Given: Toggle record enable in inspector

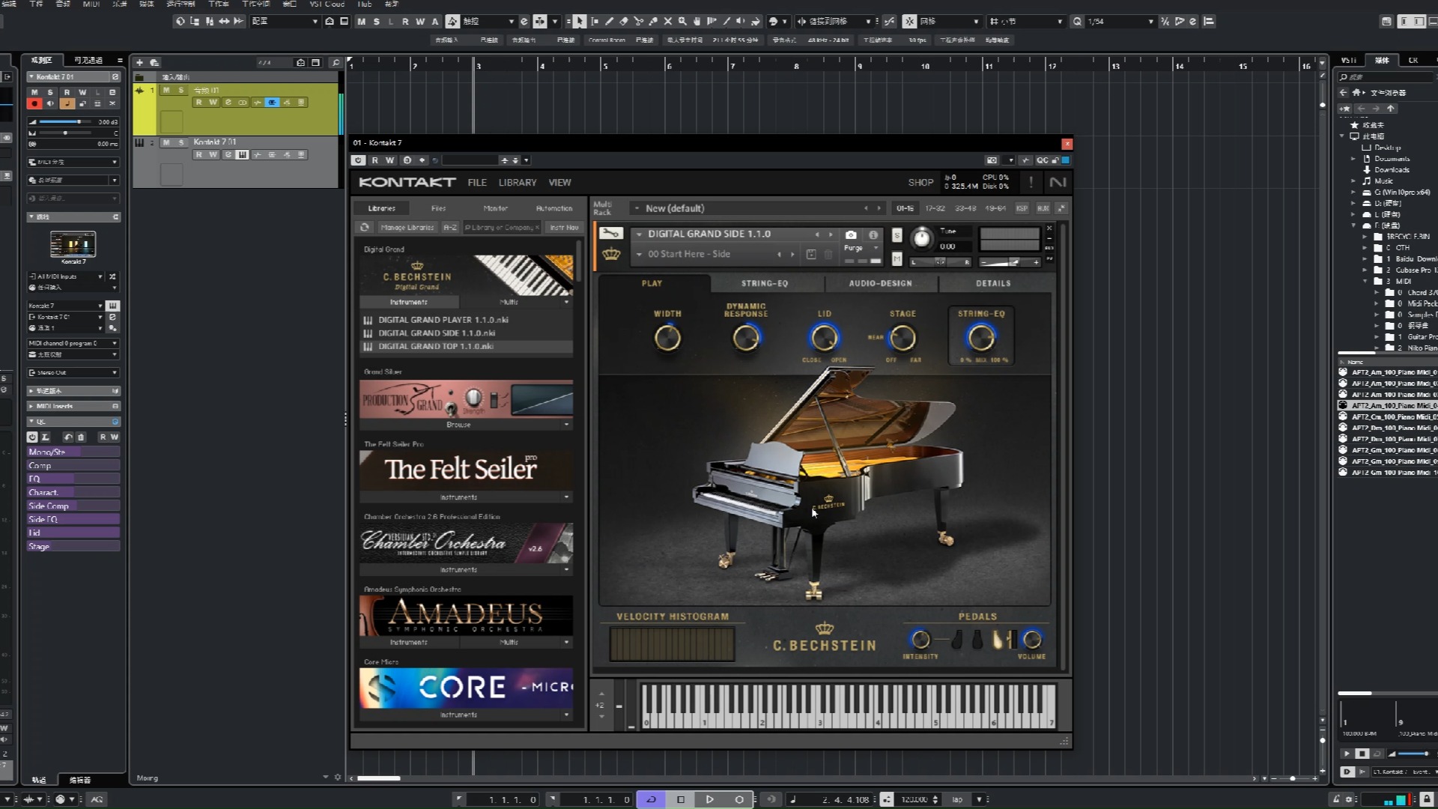Looking at the screenshot, I should coord(34,103).
